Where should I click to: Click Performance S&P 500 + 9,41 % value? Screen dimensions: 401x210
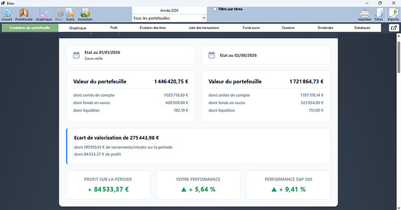pyautogui.click(x=288, y=189)
